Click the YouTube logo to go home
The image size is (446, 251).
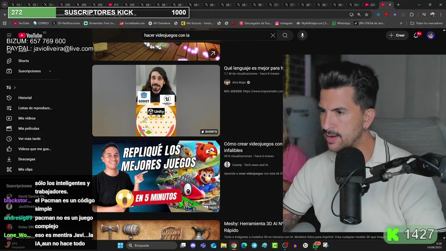tap(30, 35)
